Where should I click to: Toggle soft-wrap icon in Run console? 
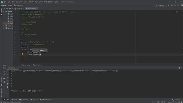point(8,78)
